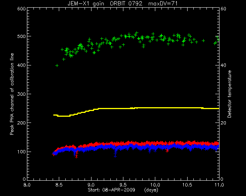Click the 60 label on right temperature axis
The image size is (246, 196).
click(223, 9)
